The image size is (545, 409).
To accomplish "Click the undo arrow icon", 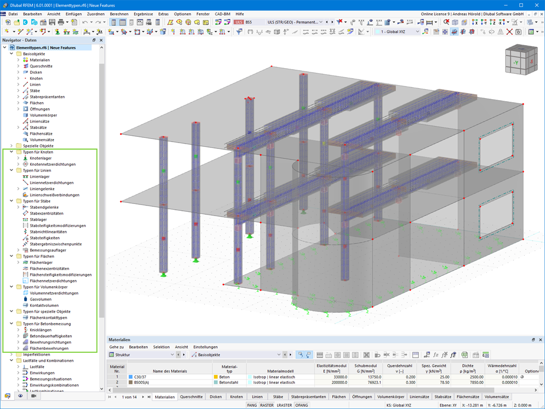I will (x=85, y=22).
